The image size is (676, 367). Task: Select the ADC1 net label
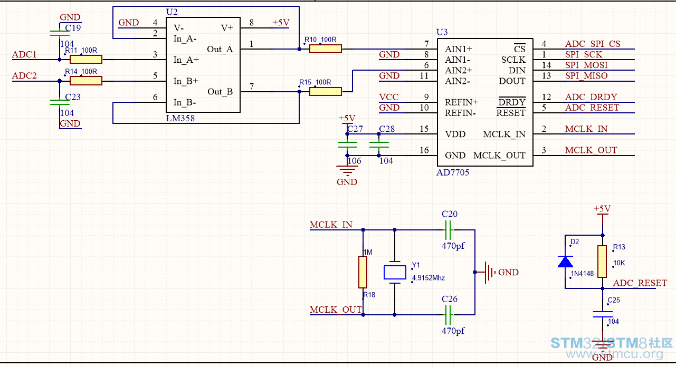pos(24,54)
